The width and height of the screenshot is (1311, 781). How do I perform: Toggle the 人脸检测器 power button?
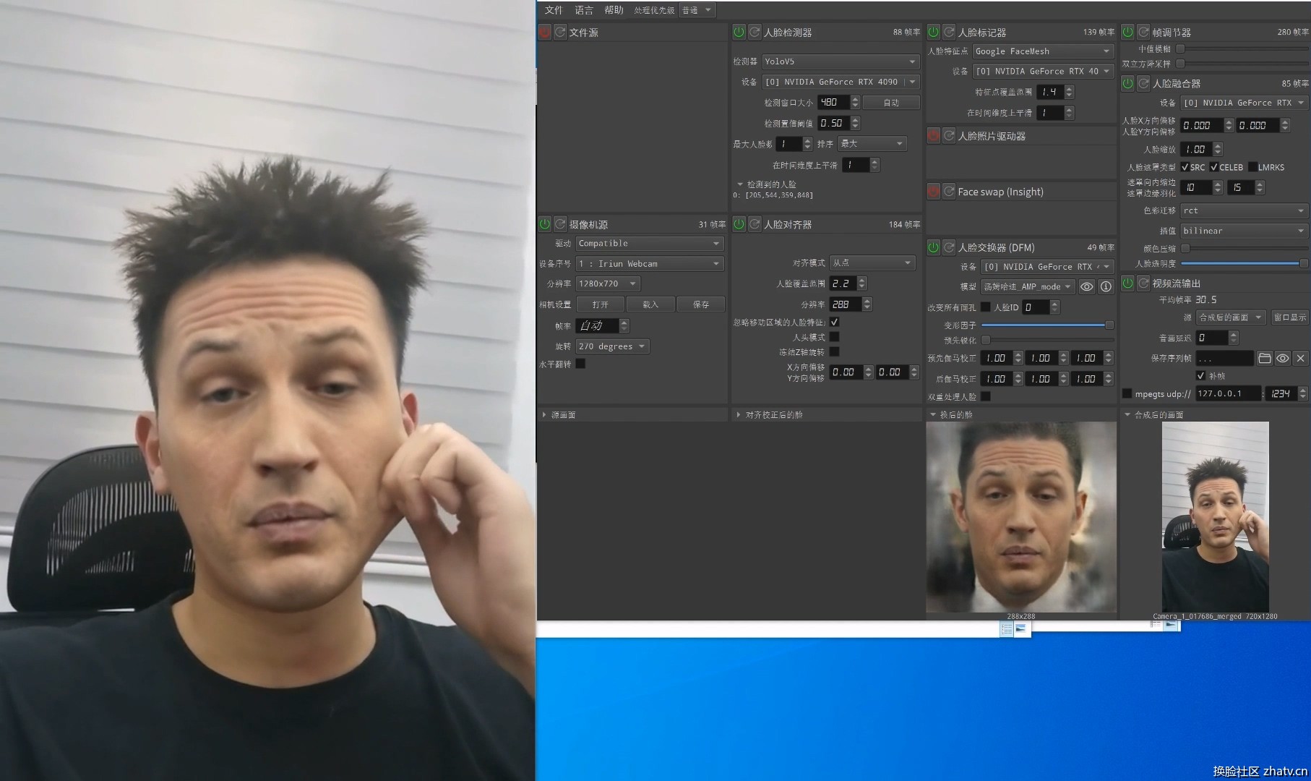coord(739,33)
